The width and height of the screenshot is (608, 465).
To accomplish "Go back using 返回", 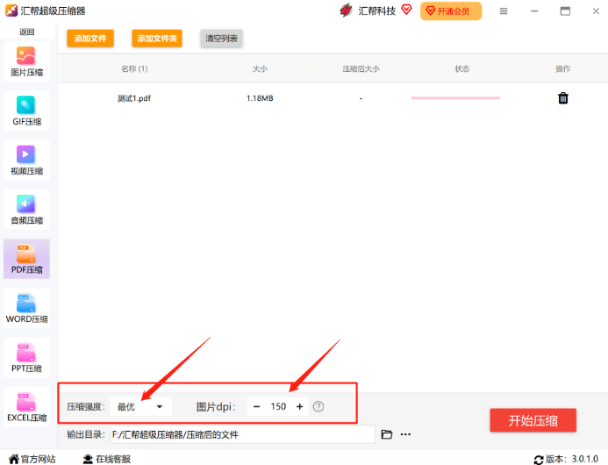I will point(26,32).
